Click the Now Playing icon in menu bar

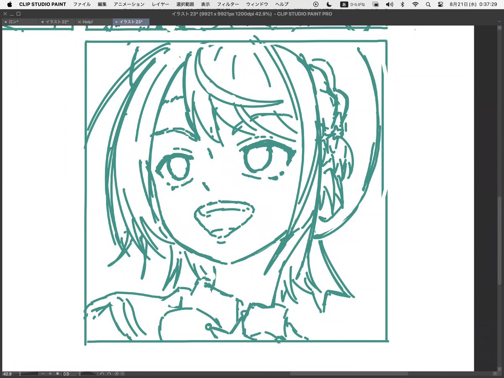tap(316, 4)
